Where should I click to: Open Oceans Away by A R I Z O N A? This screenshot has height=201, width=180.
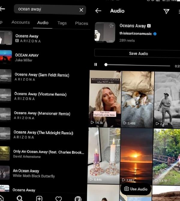(x=44, y=38)
